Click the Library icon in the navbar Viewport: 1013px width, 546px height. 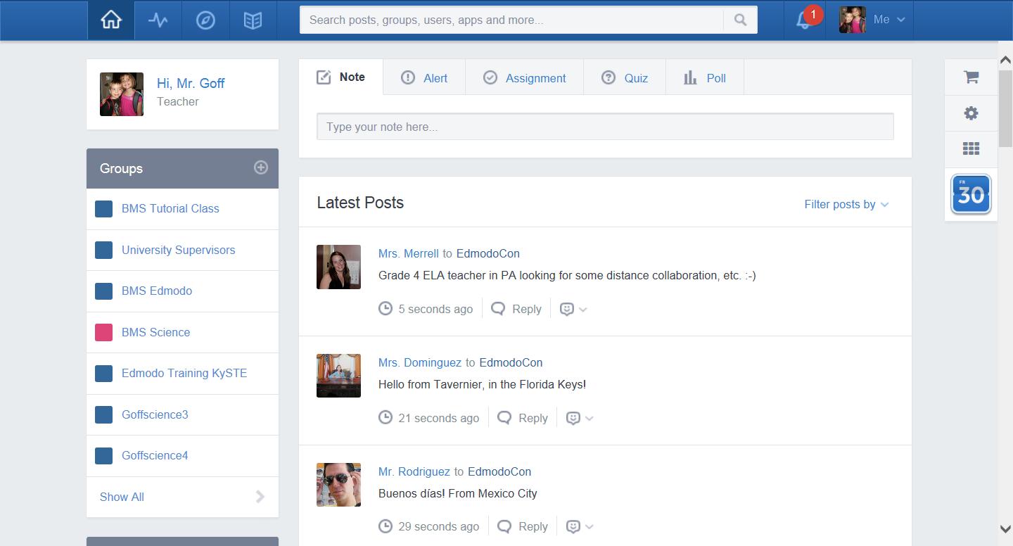[253, 20]
